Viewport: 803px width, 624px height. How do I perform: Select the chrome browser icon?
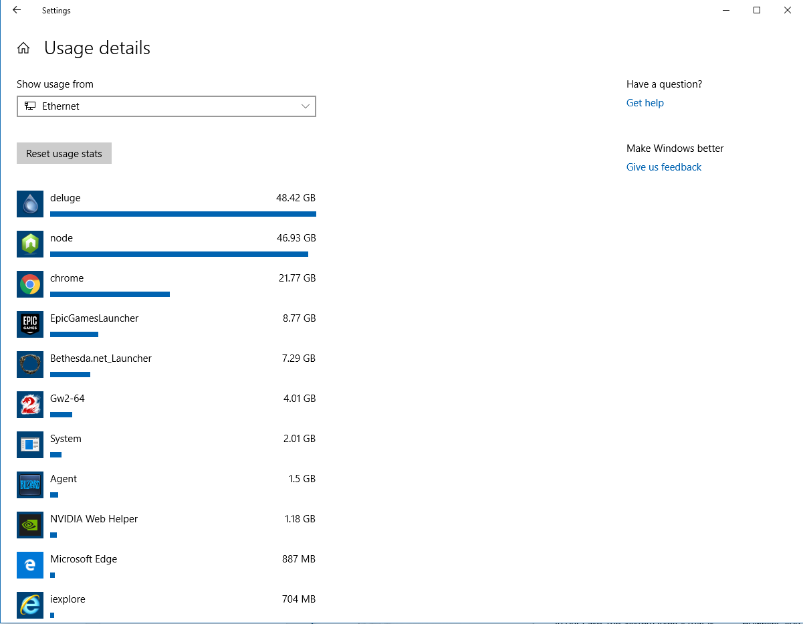pyautogui.click(x=30, y=284)
